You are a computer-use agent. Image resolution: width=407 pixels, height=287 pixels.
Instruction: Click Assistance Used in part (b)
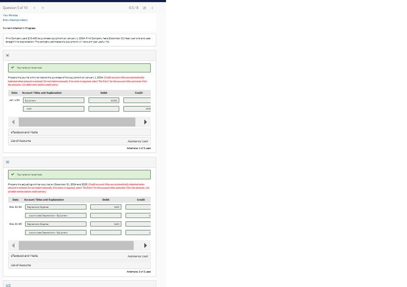138,256
